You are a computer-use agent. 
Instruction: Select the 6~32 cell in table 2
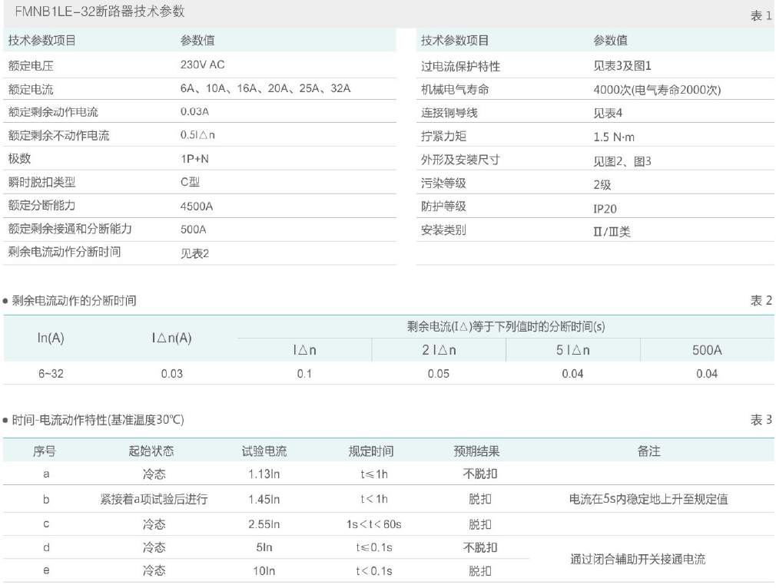(x=51, y=373)
